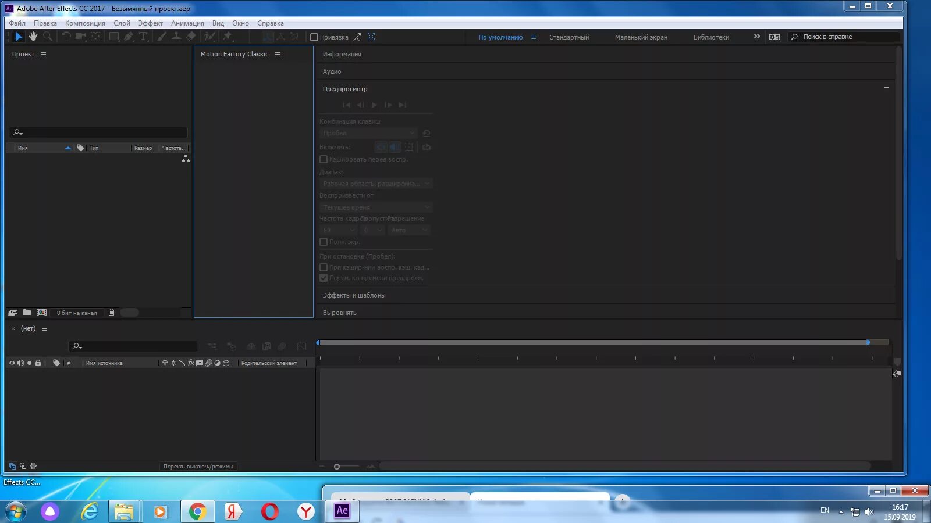Select the Zoom magnifier tool
The height and width of the screenshot is (523, 931).
click(48, 37)
